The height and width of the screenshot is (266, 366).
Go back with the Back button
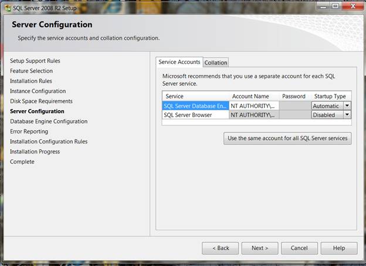(x=220, y=248)
